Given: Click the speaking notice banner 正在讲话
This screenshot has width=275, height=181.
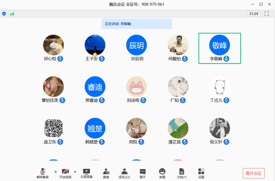Looking at the screenshot, I should 136,24.
